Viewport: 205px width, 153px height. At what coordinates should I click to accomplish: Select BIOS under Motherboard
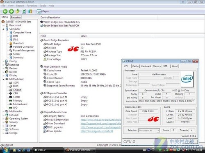click(x=16, y=86)
